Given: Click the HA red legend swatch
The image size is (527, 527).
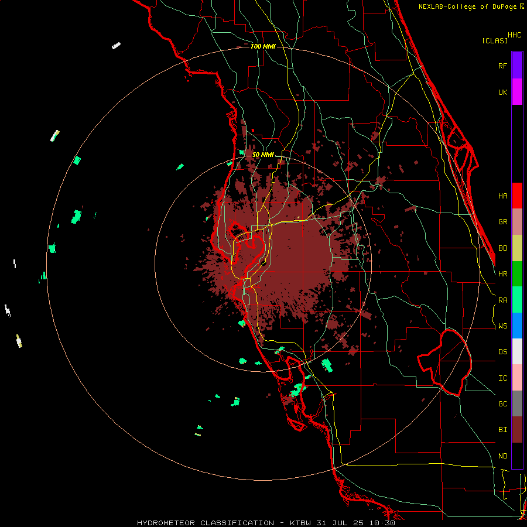Looking at the screenshot, I should pyautogui.click(x=517, y=196).
